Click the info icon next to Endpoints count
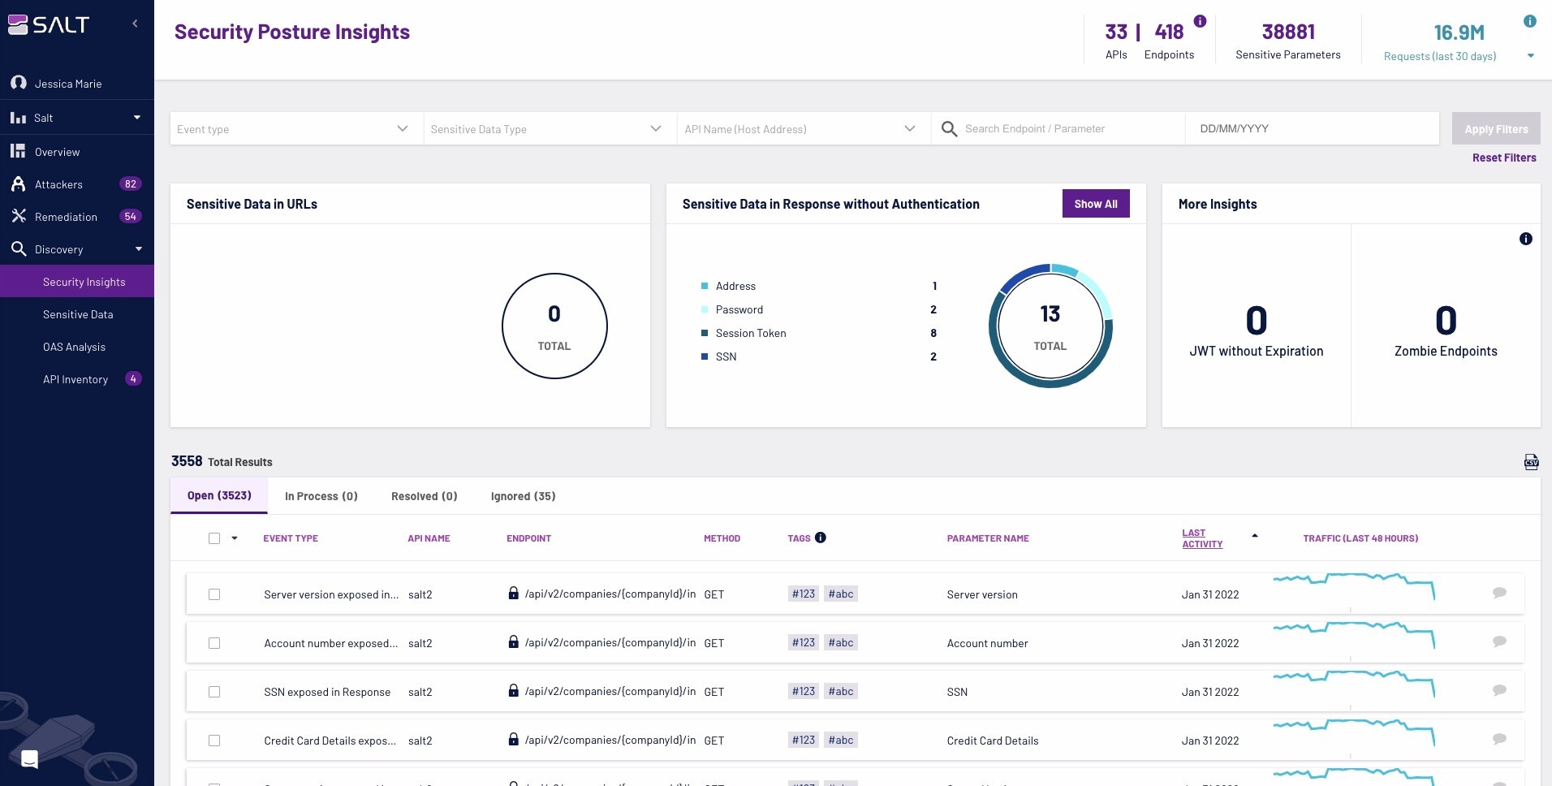 [1200, 21]
